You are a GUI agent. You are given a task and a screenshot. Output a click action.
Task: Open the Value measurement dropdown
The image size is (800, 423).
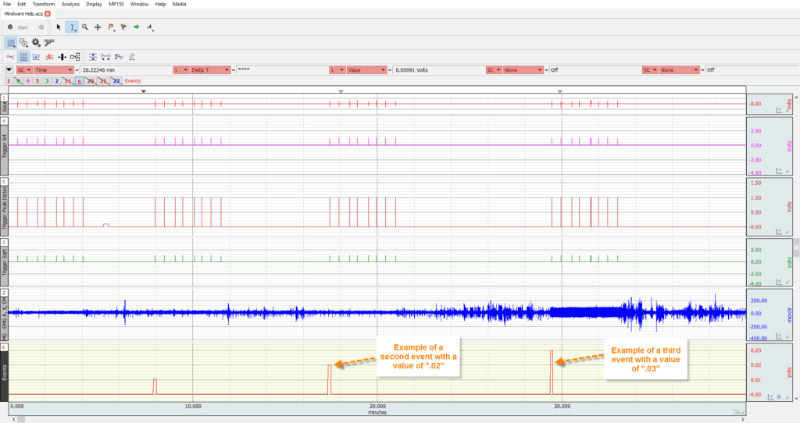[x=366, y=69]
